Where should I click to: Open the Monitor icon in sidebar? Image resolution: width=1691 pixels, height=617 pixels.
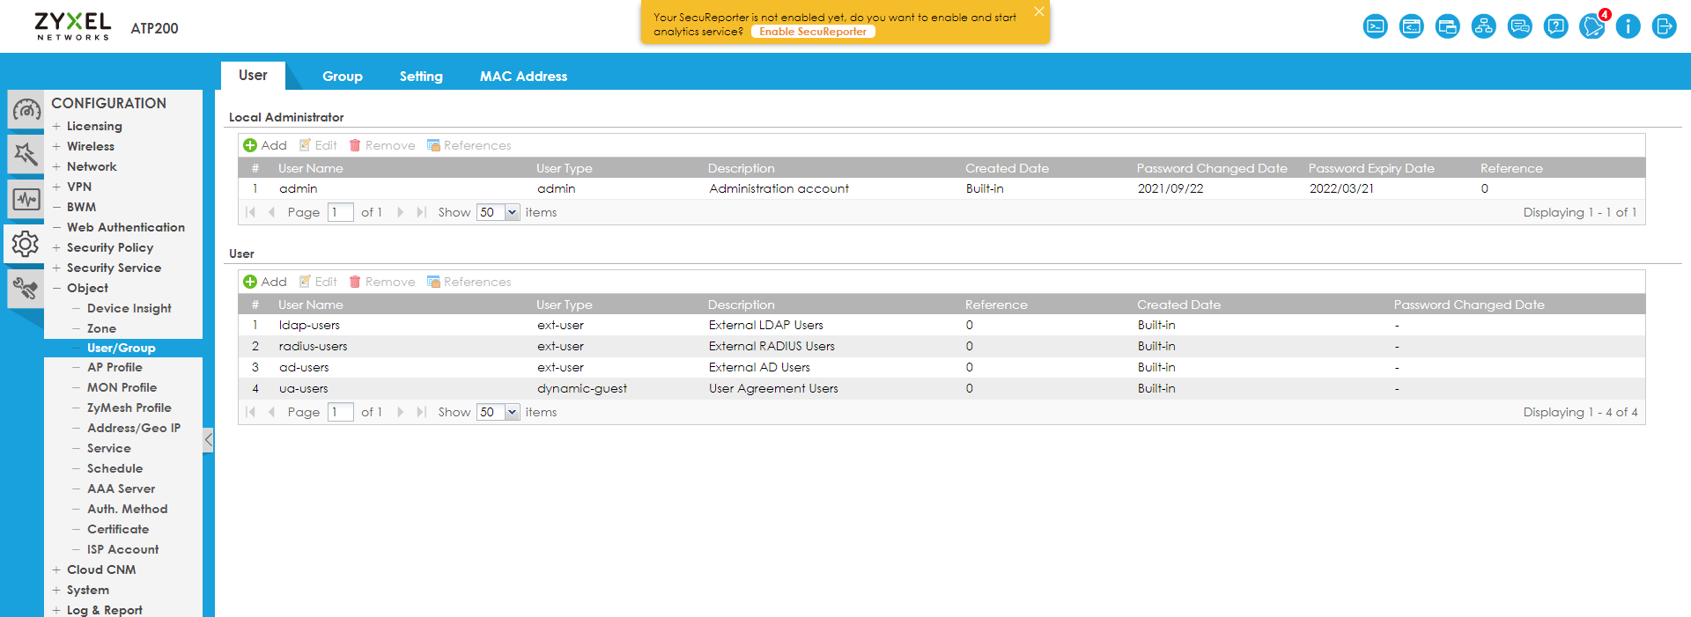pyautogui.click(x=26, y=200)
